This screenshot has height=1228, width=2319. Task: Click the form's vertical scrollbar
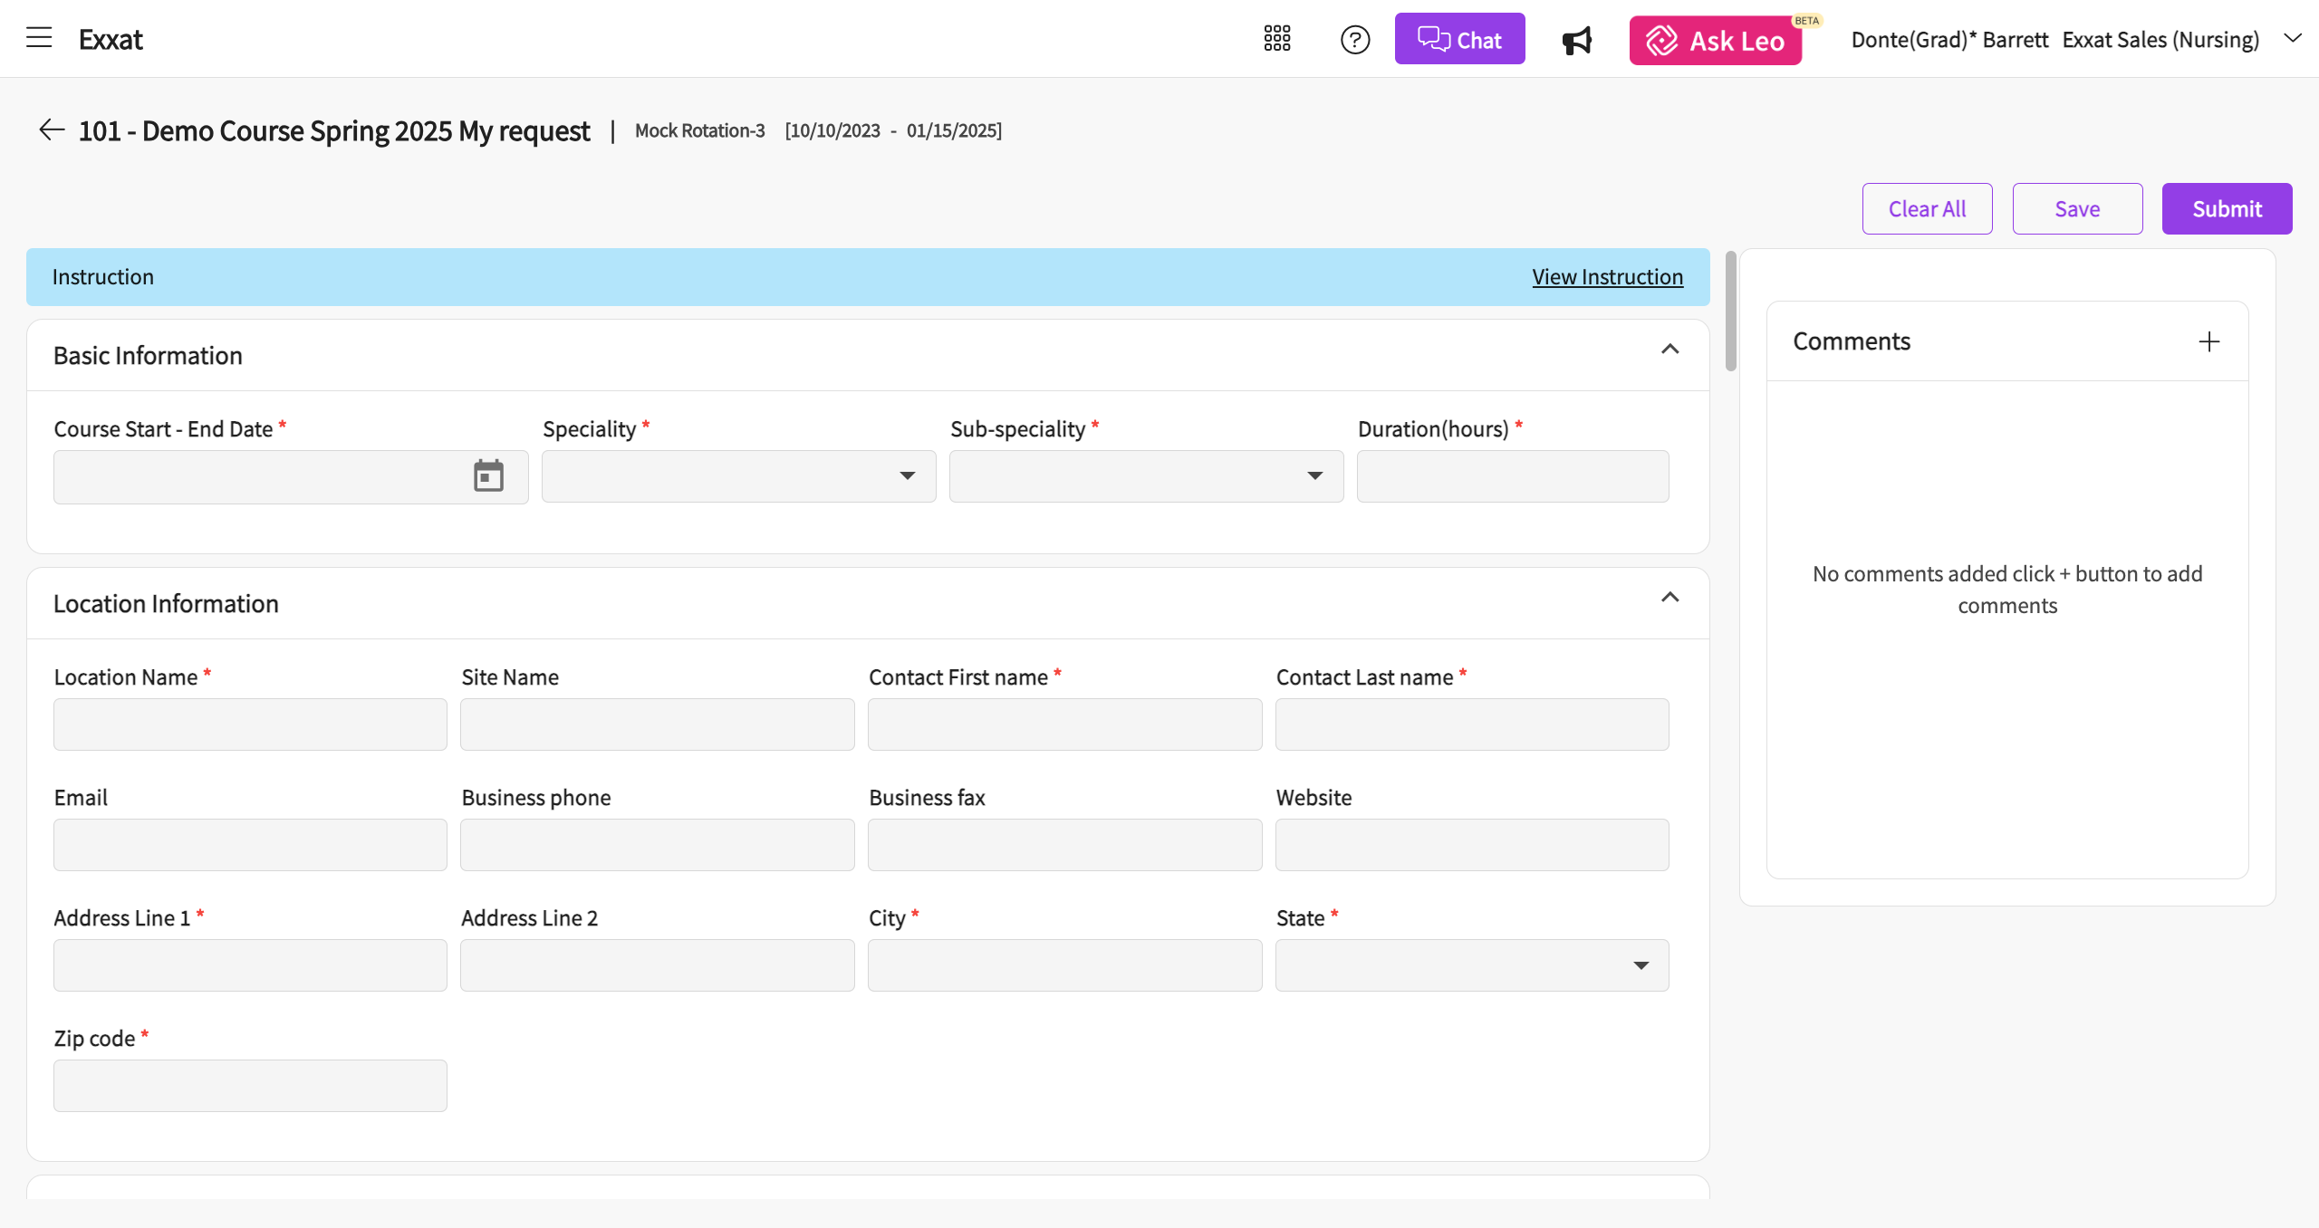click(x=1730, y=312)
